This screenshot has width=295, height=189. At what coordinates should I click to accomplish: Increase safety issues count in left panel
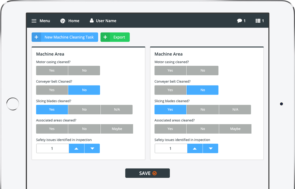(77, 149)
